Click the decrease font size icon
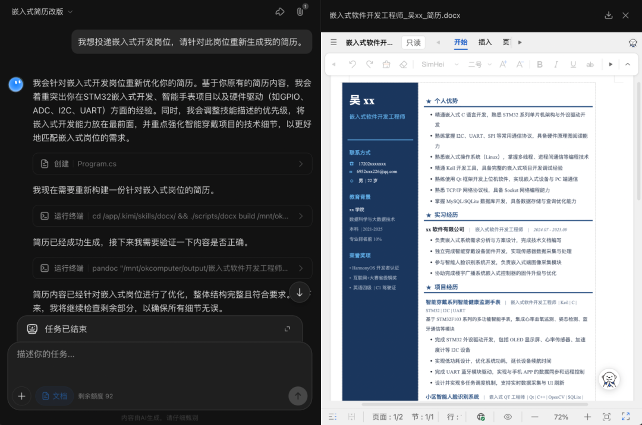 coord(520,64)
